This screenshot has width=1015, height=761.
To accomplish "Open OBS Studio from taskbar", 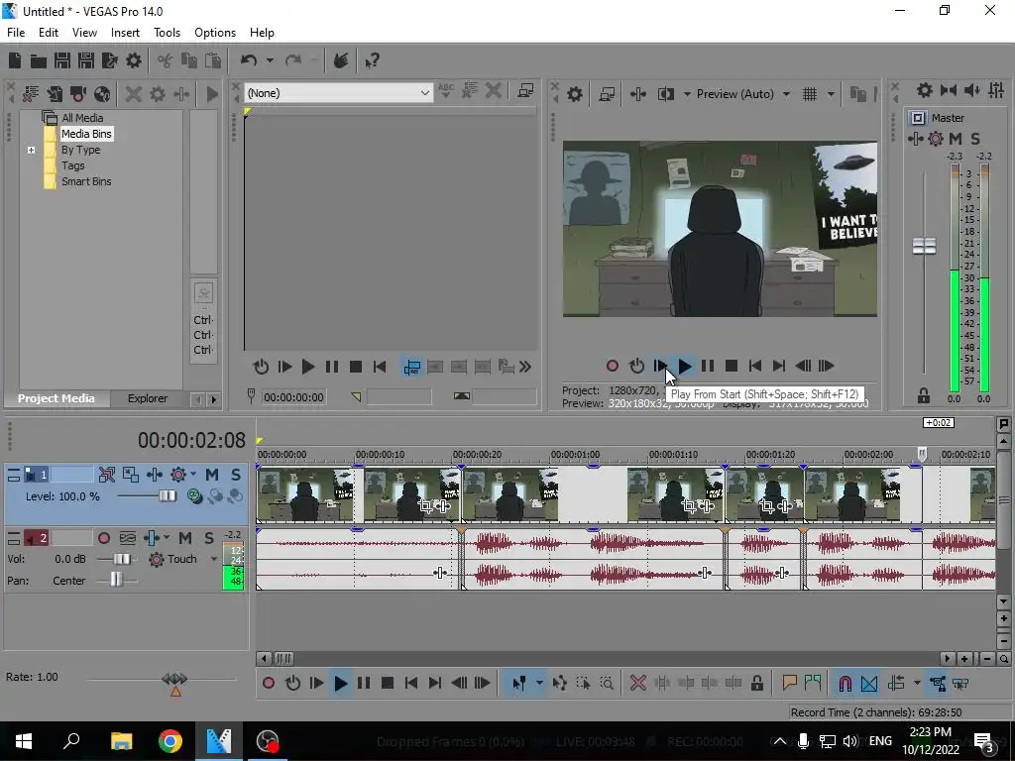I will [x=268, y=741].
